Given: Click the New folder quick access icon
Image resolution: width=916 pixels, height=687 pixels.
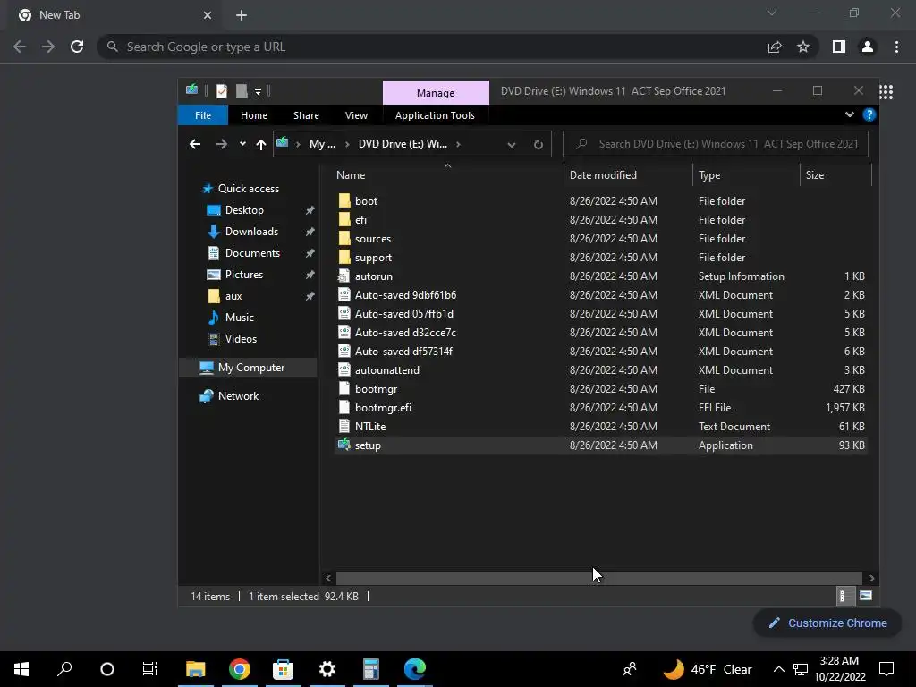Looking at the screenshot, I should coord(242,91).
